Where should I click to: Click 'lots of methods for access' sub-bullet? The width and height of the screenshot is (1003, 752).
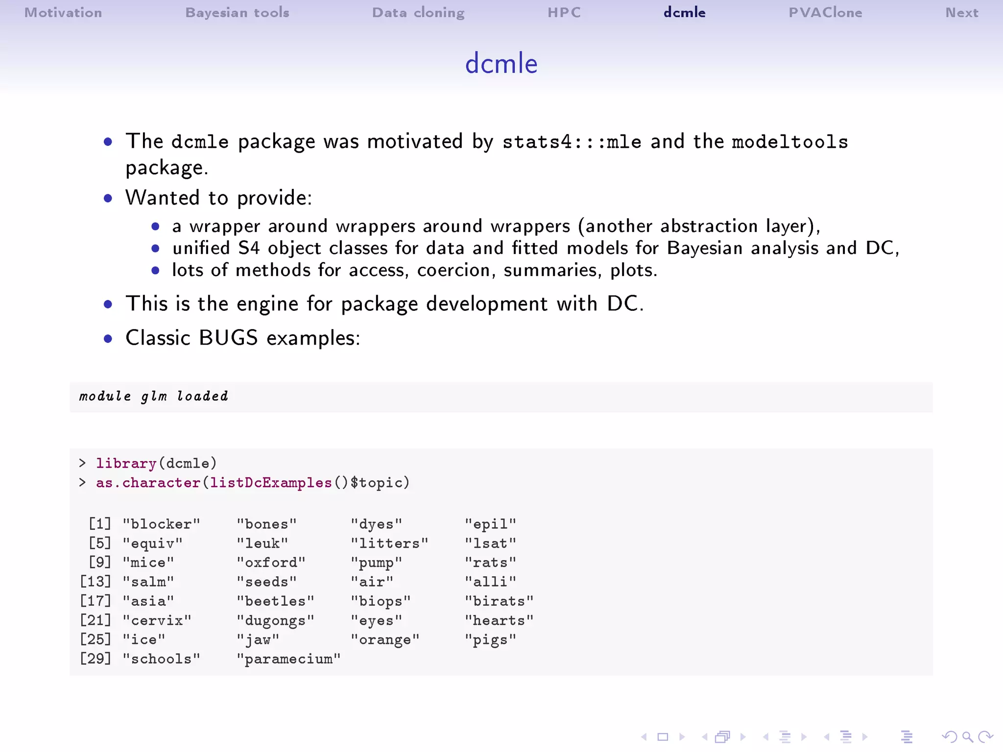[414, 270]
